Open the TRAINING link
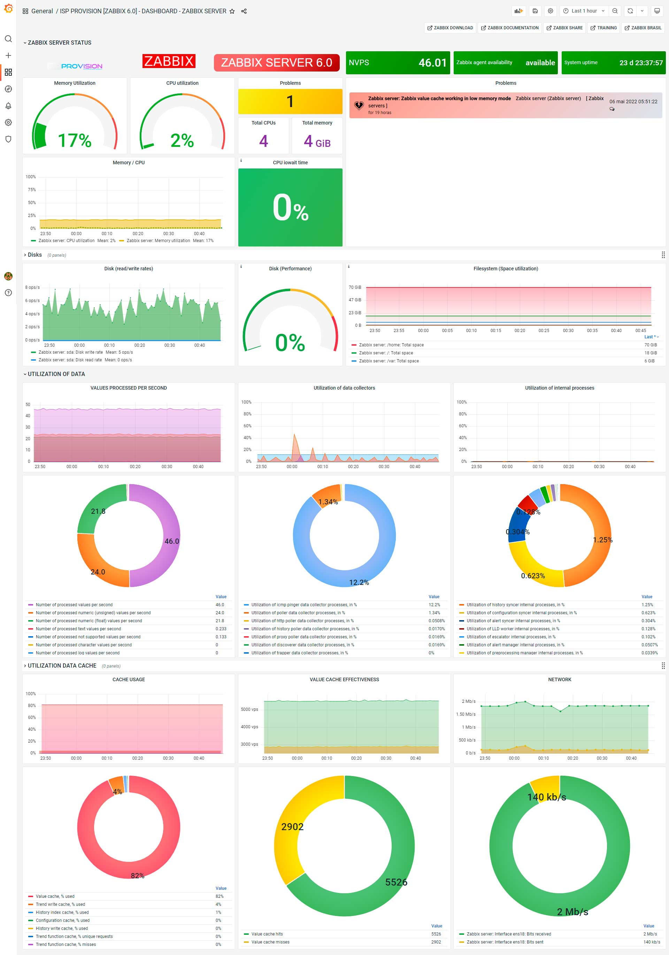 [603, 28]
